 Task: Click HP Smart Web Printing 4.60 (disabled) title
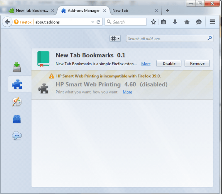[x=111, y=84]
